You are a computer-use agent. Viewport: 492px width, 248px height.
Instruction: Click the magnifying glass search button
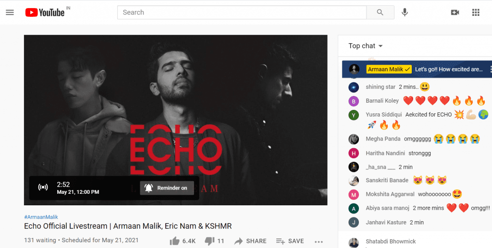click(x=380, y=12)
